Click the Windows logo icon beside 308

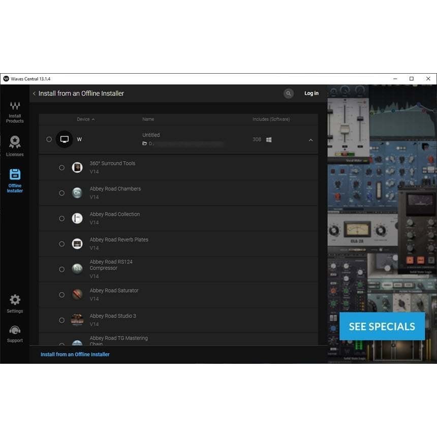pos(269,140)
